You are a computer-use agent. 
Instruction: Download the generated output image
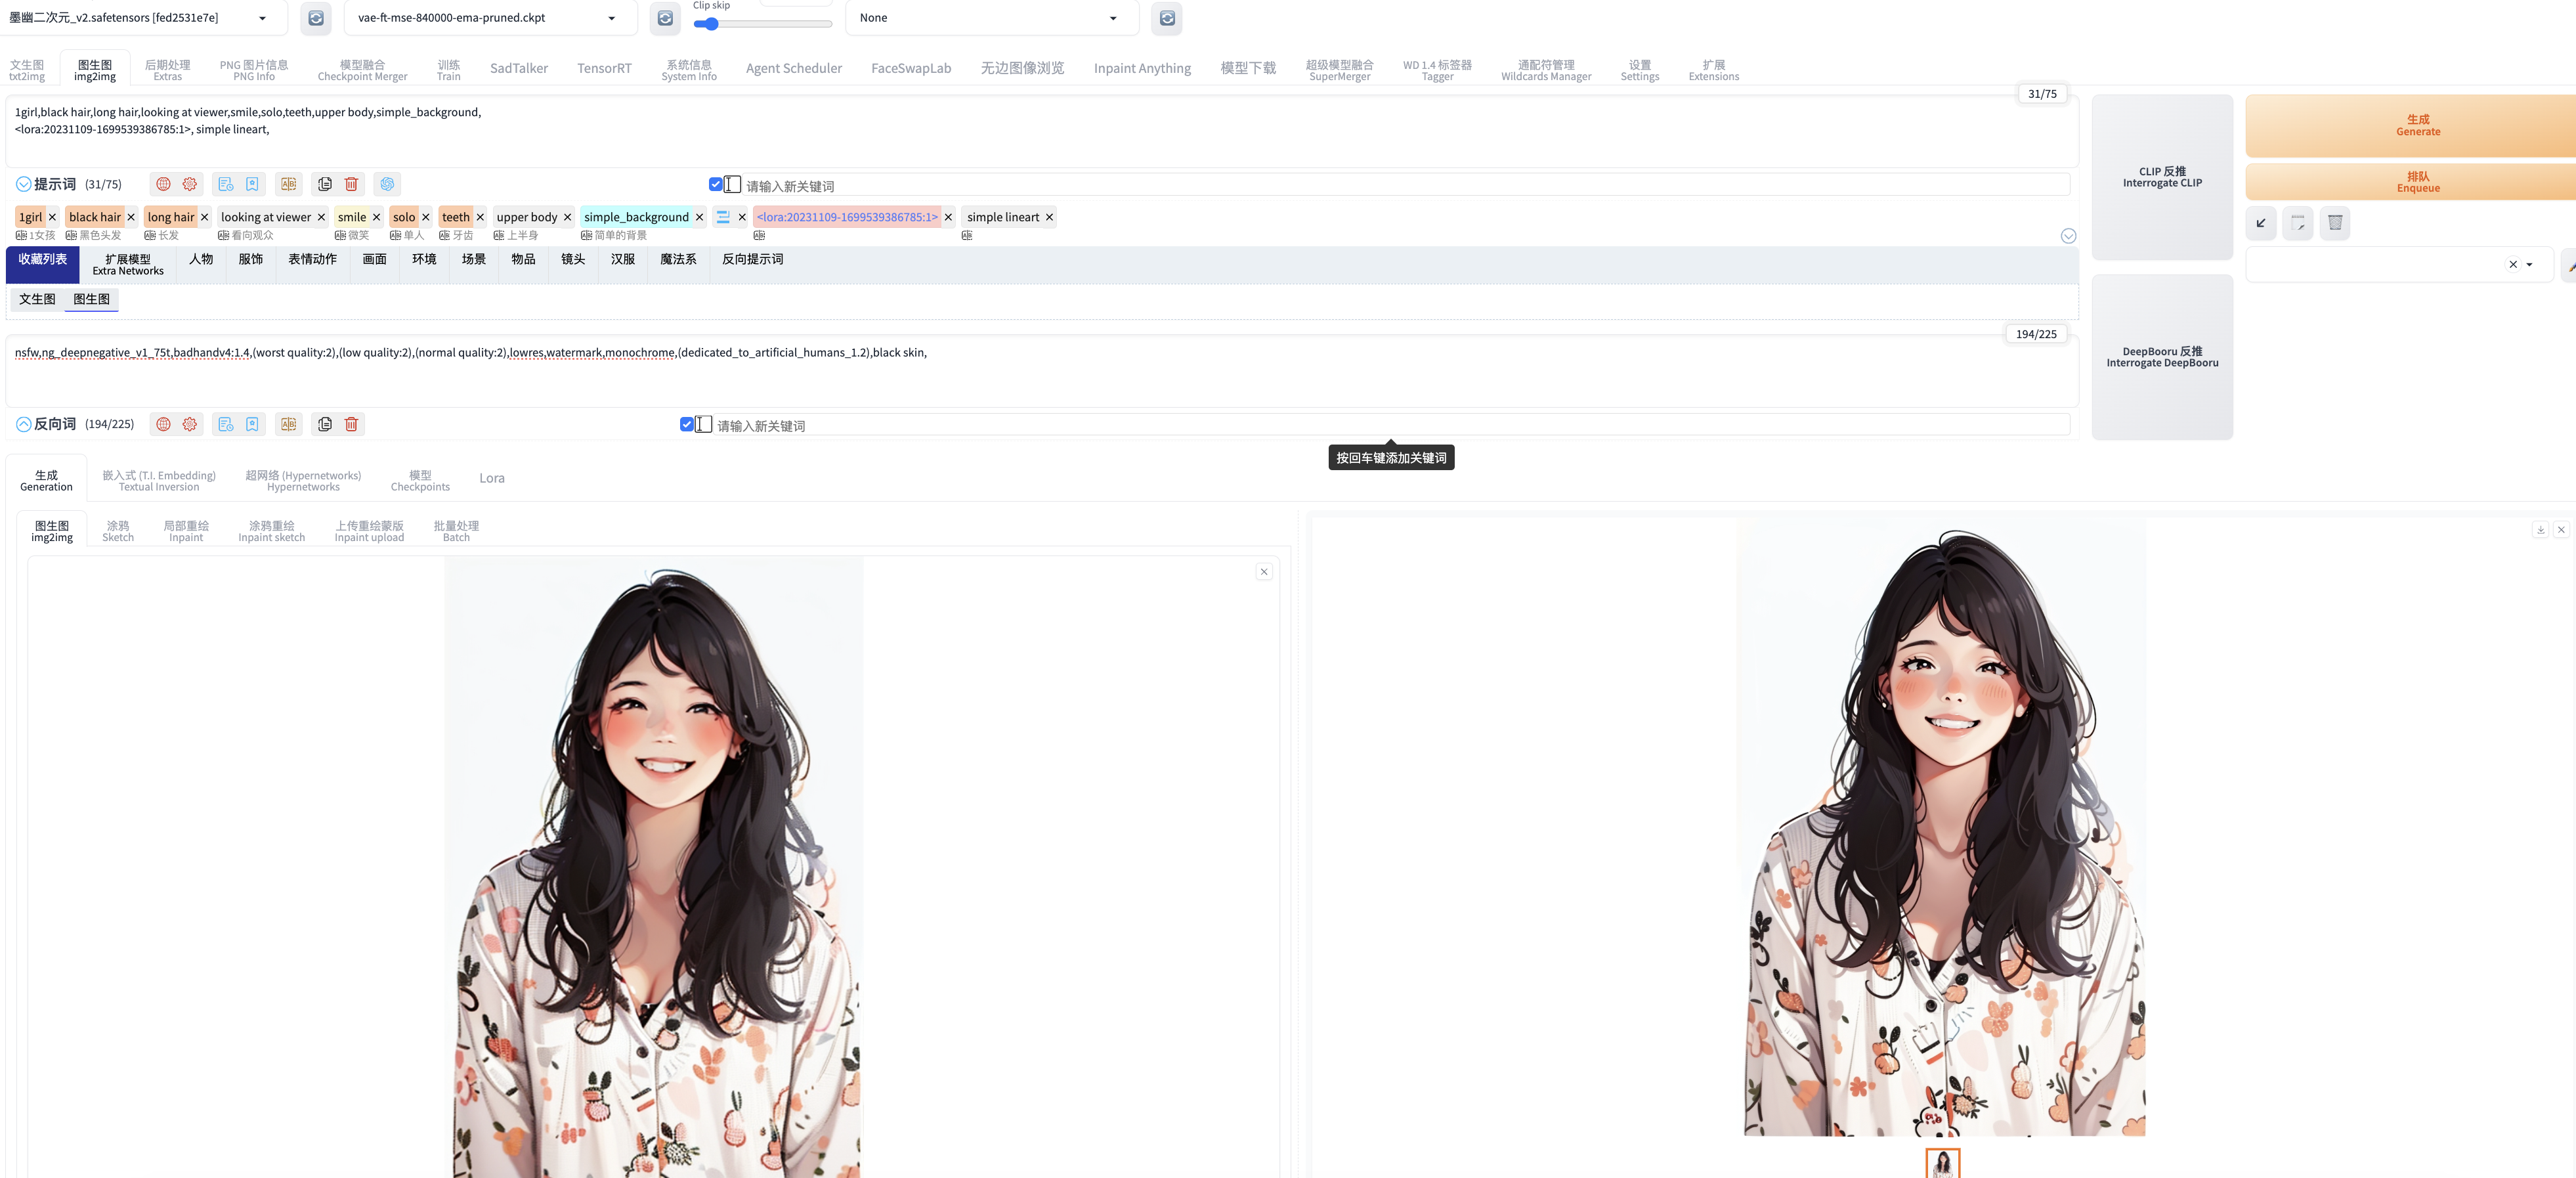click(2540, 530)
